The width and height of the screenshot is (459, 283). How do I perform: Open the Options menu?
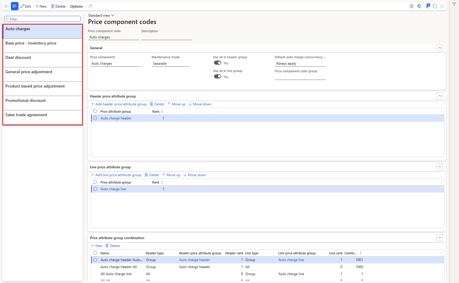76,6
